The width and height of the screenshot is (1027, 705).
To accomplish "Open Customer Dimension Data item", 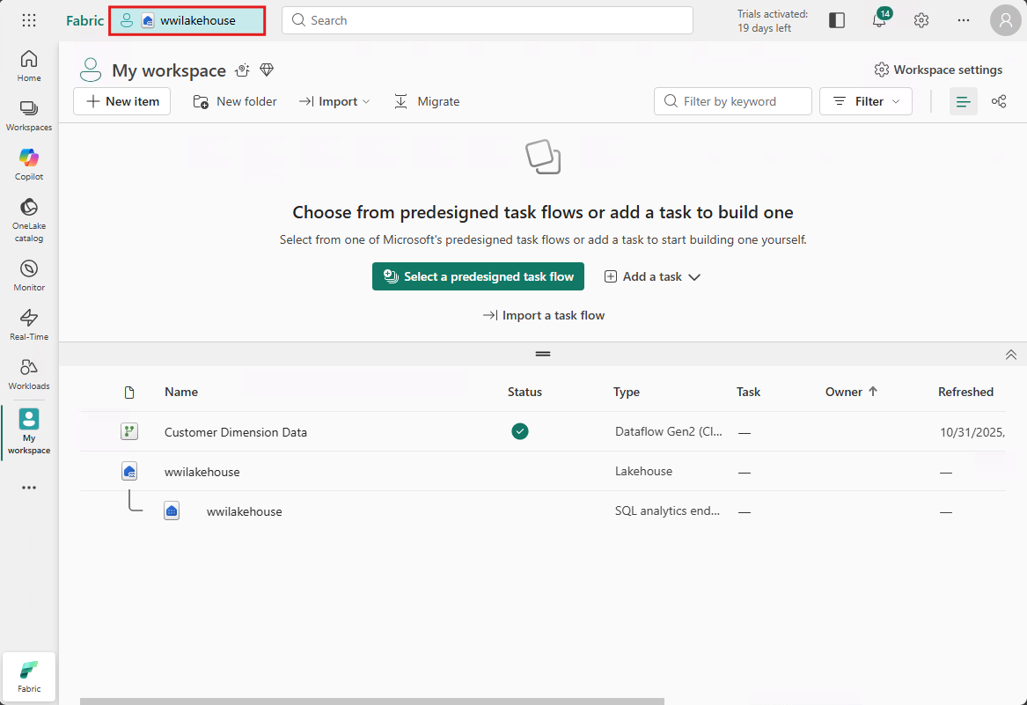I will pyautogui.click(x=236, y=432).
